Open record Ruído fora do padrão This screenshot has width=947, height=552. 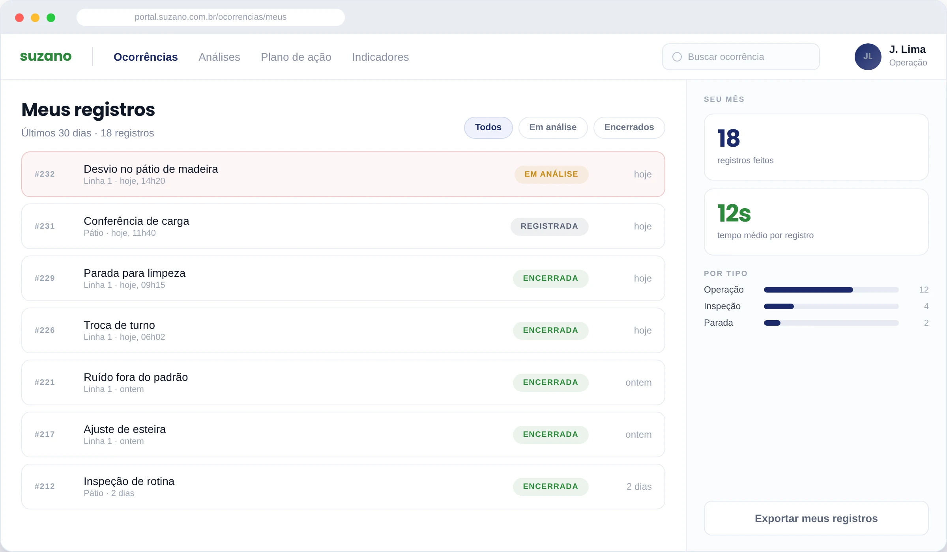click(343, 382)
